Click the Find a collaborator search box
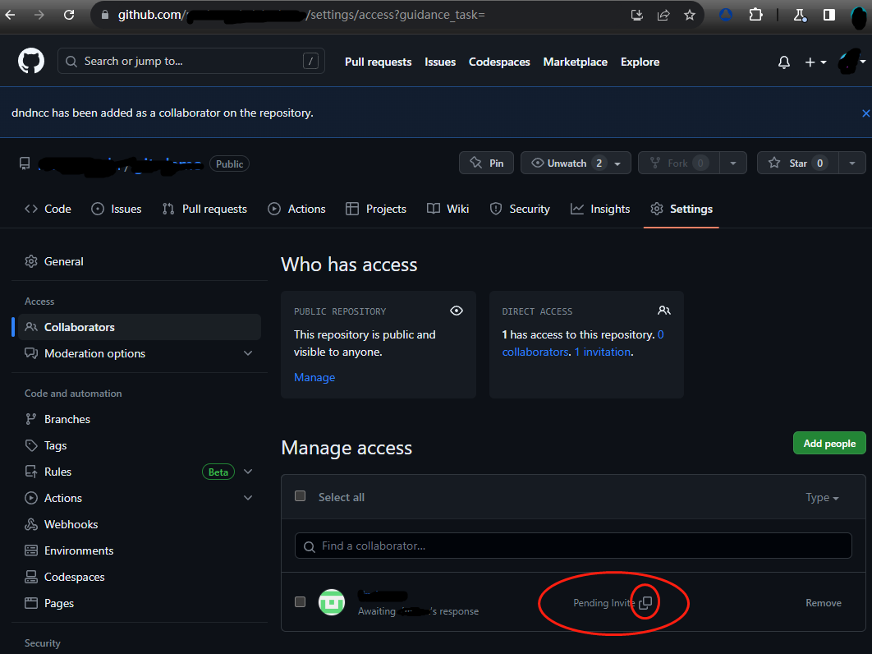This screenshot has height=654, width=872. pyautogui.click(x=573, y=546)
